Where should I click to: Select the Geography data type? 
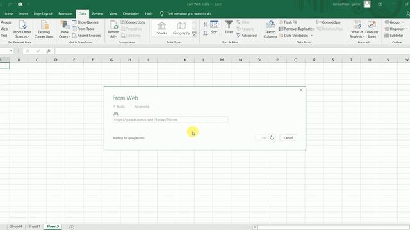tap(181, 28)
